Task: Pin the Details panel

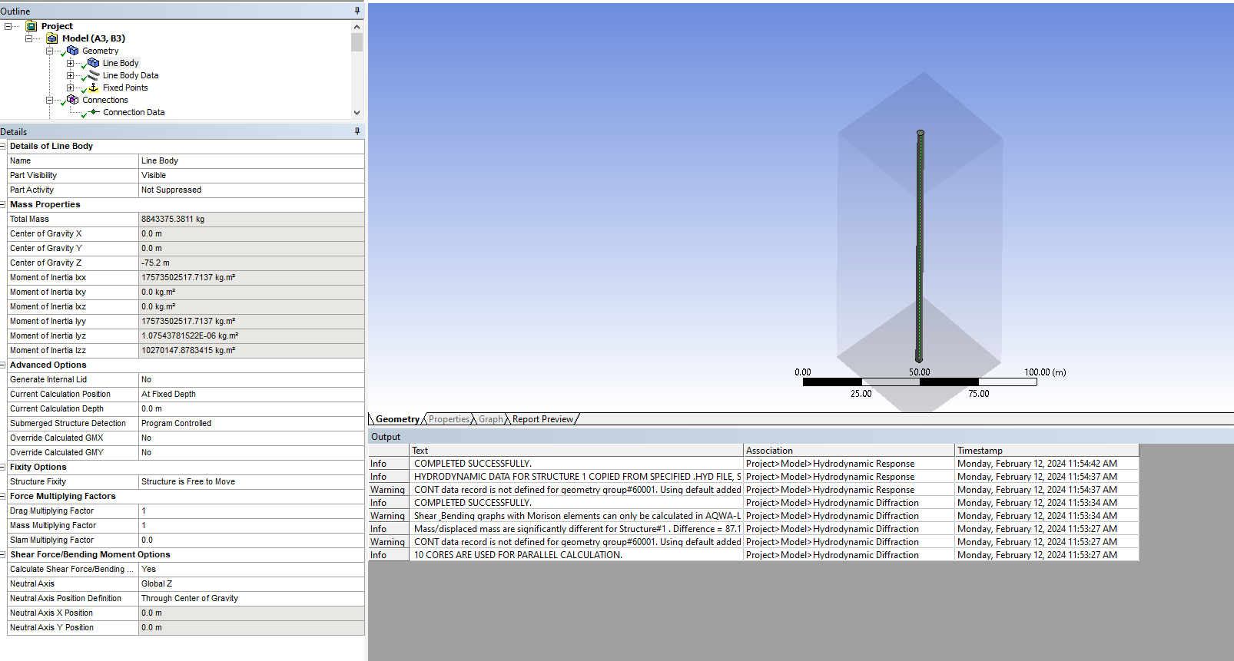Action: click(357, 131)
